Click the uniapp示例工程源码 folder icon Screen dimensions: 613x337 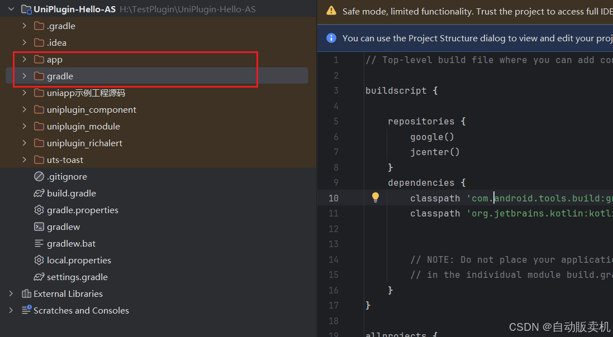[x=39, y=93]
